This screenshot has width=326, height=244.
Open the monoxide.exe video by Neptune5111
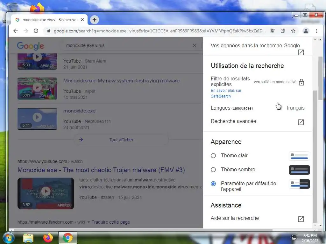[x=79, y=111]
